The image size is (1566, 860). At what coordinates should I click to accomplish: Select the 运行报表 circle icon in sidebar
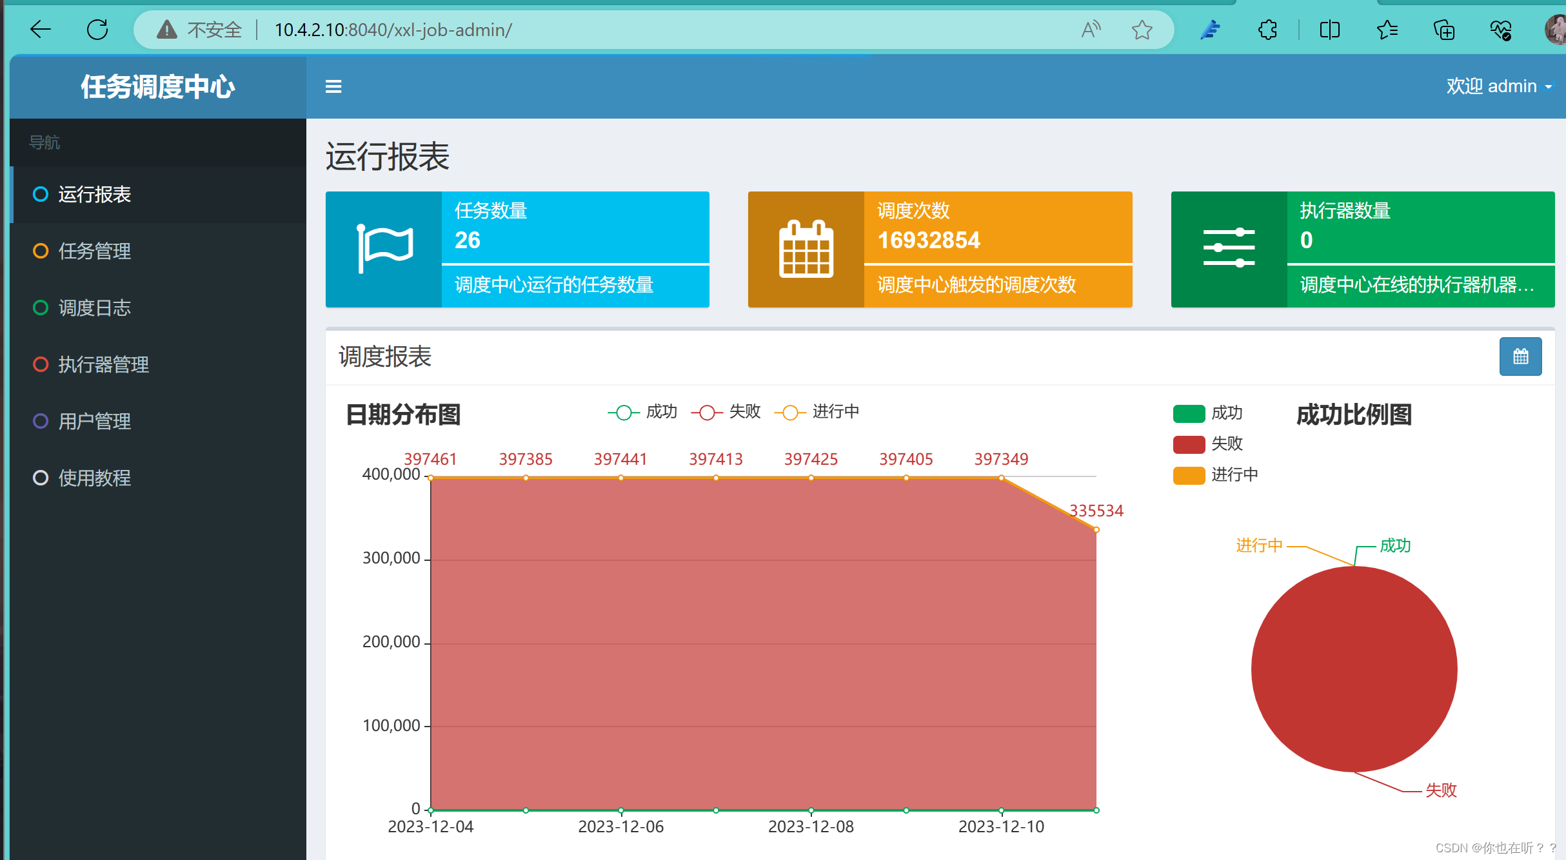tap(41, 194)
